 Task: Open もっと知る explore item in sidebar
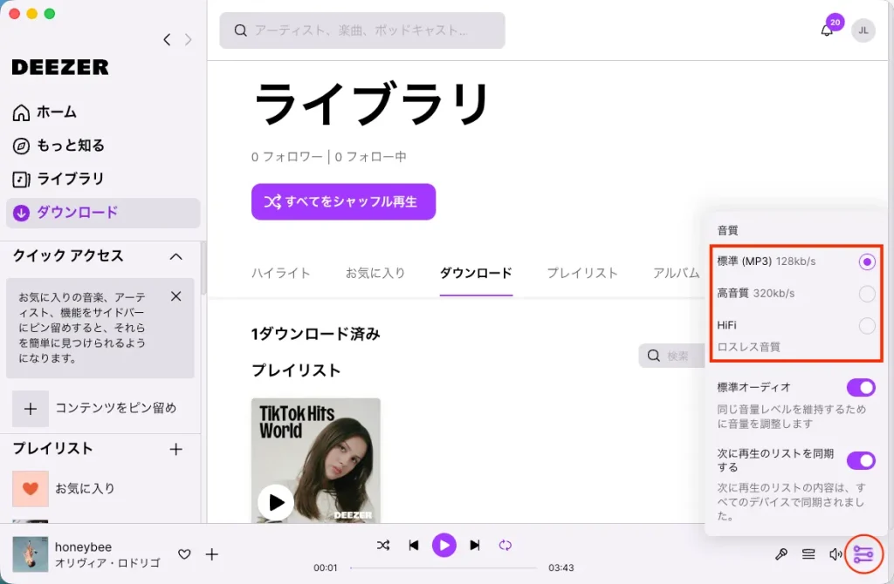click(58, 146)
